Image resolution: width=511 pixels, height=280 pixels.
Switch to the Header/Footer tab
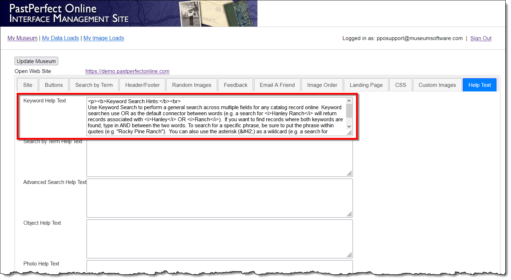(143, 85)
